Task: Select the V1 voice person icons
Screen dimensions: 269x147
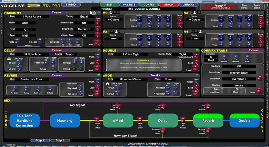Action: [114, 12]
